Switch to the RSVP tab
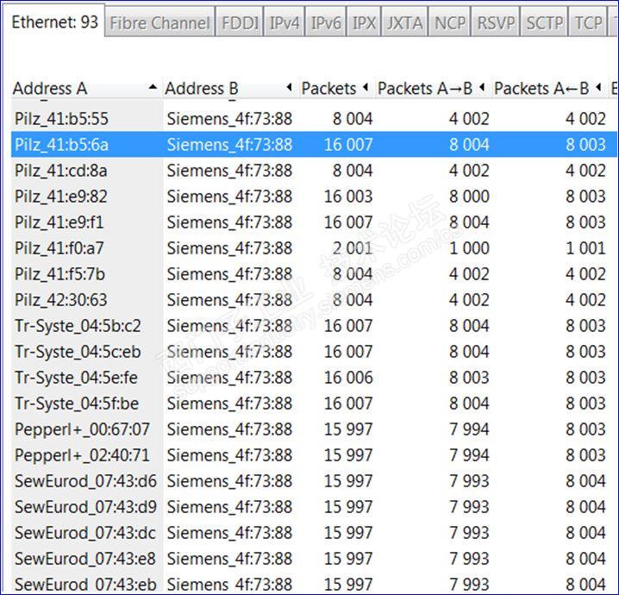This screenshot has height=595, width=619. pos(496,23)
